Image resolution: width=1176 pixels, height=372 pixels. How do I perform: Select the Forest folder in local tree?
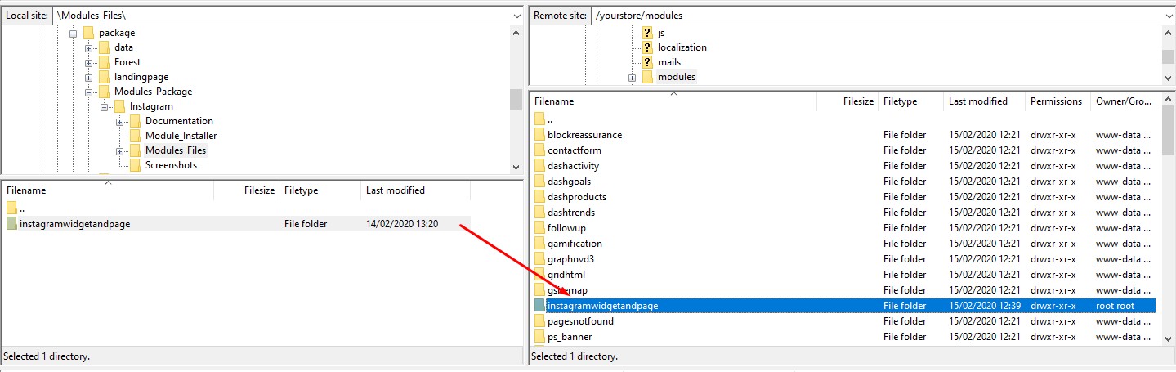tap(127, 62)
